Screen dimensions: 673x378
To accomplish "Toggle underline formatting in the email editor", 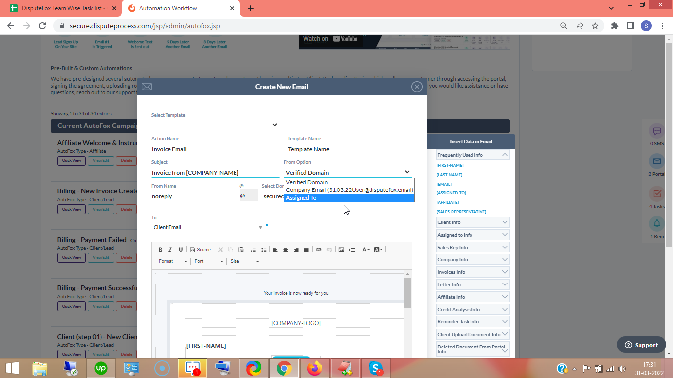I will [x=181, y=249].
